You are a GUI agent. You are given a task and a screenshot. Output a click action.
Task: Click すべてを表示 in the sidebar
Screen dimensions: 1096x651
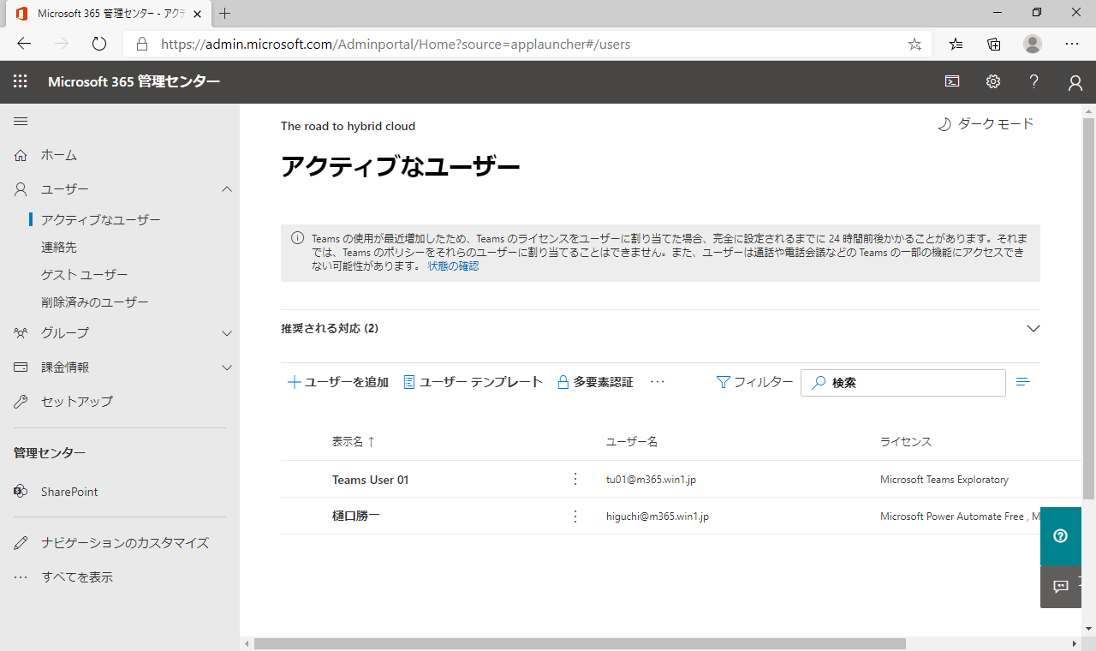[77, 577]
